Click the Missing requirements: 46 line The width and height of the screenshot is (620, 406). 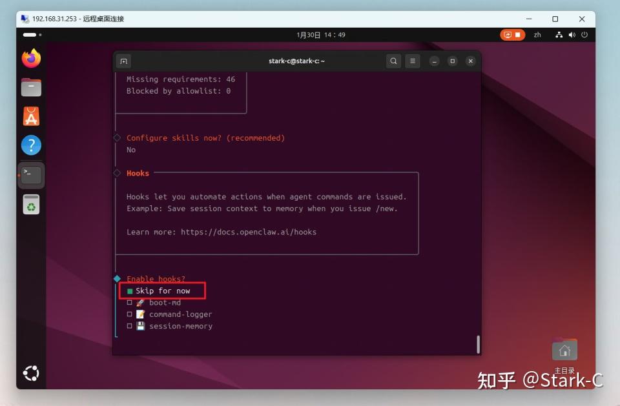[x=181, y=79]
